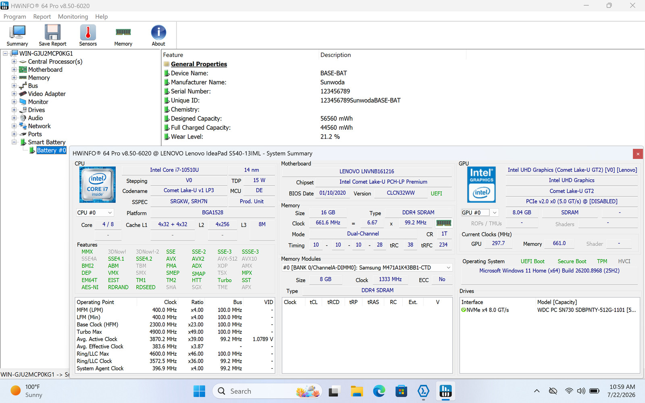The image size is (645, 403).
Task: Click the UEFI Boot indicator
Action: point(532,261)
